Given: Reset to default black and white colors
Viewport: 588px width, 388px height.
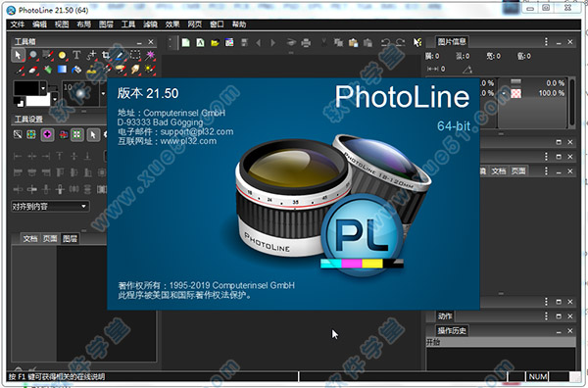Looking at the screenshot, I should [x=18, y=101].
